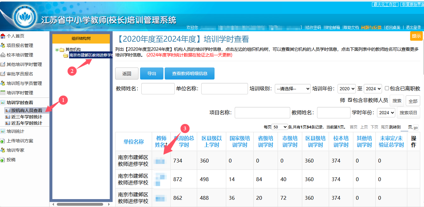The height and width of the screenshot is (207, 424).
Task: Click the 培训专家 sidebar icon
Action: coord(3,150)
